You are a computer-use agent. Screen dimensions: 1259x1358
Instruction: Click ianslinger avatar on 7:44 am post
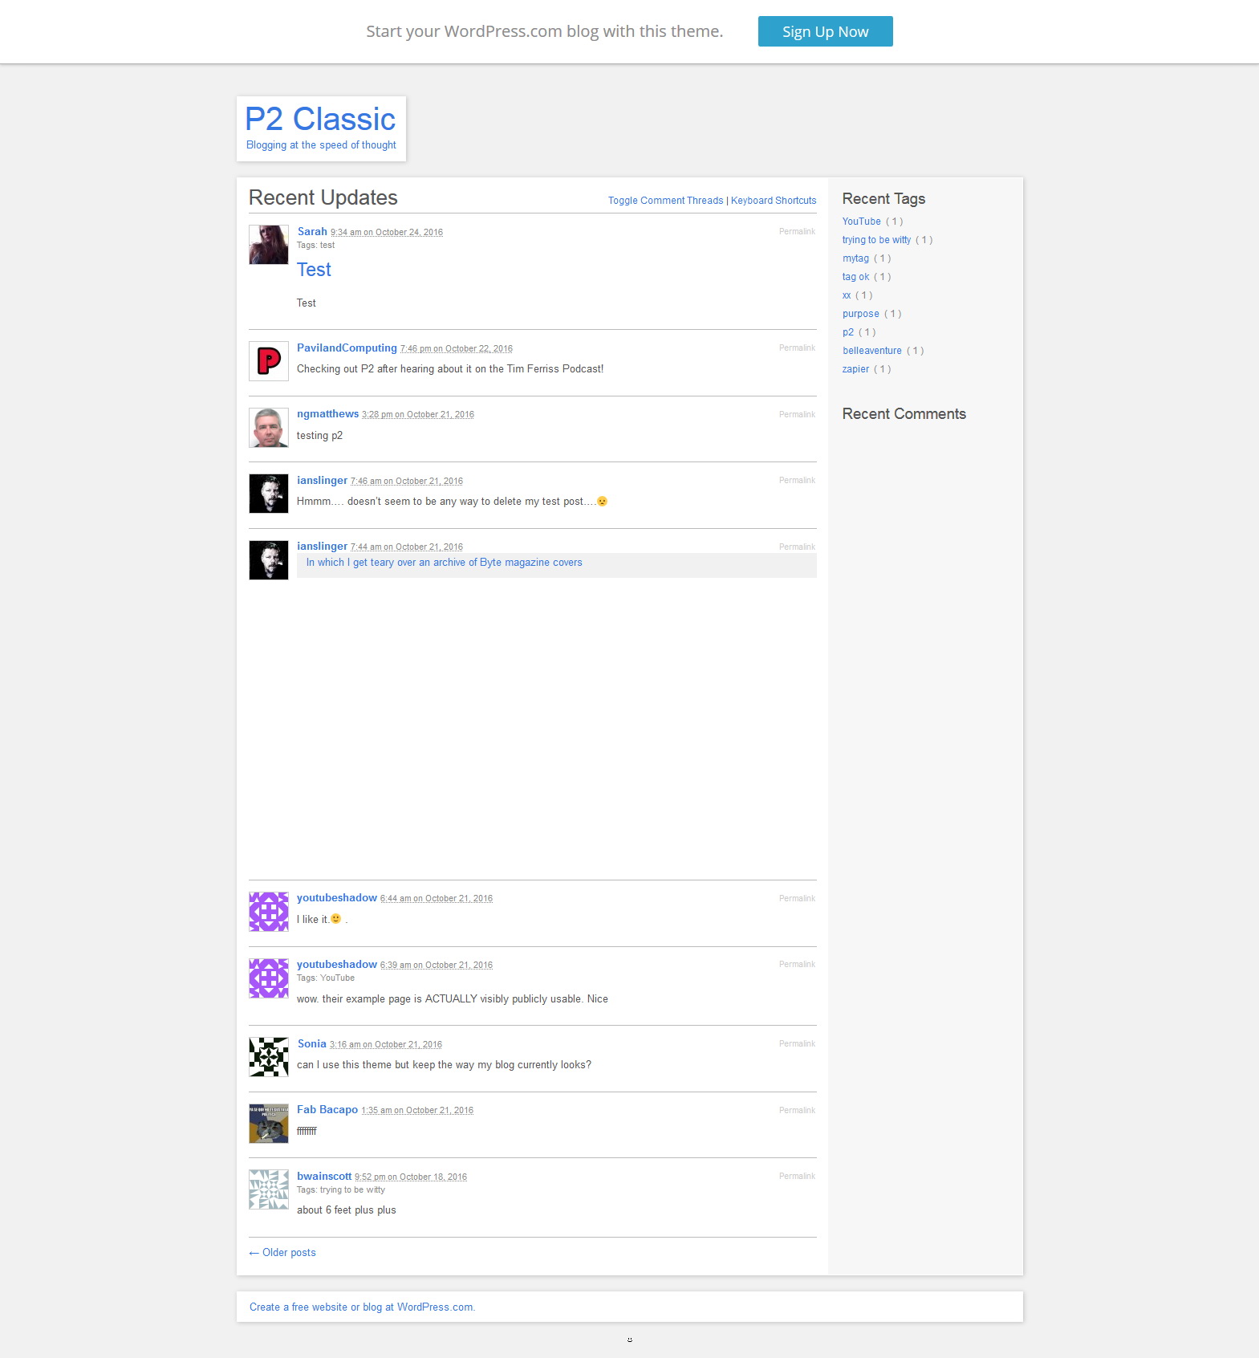pyautogui.click(x=269, y=560)
